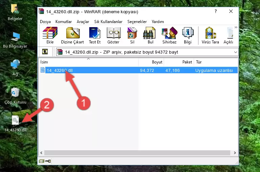Sort by the Tür column header

(x=216, y=62)
